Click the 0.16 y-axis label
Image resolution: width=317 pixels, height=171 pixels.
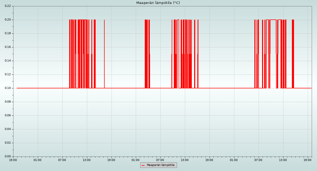point(8,47)
